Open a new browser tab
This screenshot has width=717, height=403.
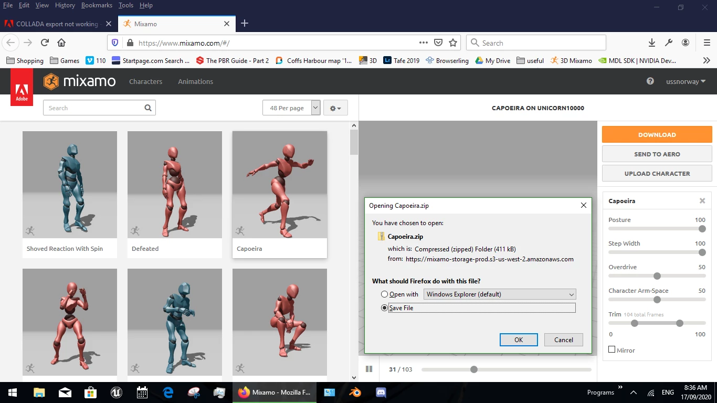(245, 23)
